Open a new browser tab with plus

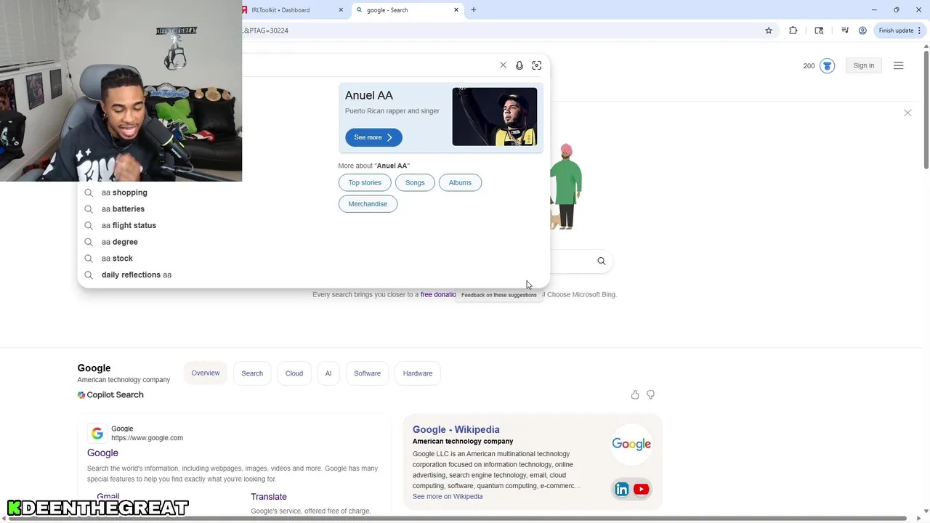pos(474,10)
